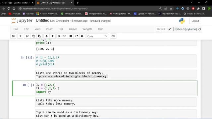This screenshot has width=212, height=119.
Task: Select the Untitled - Jupyter Notebook tab
Action: [53, 3]
